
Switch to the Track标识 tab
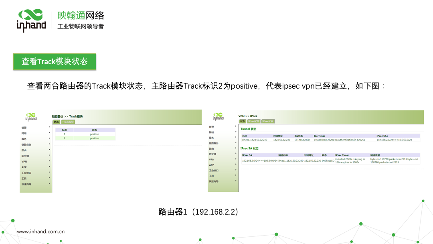68,122
